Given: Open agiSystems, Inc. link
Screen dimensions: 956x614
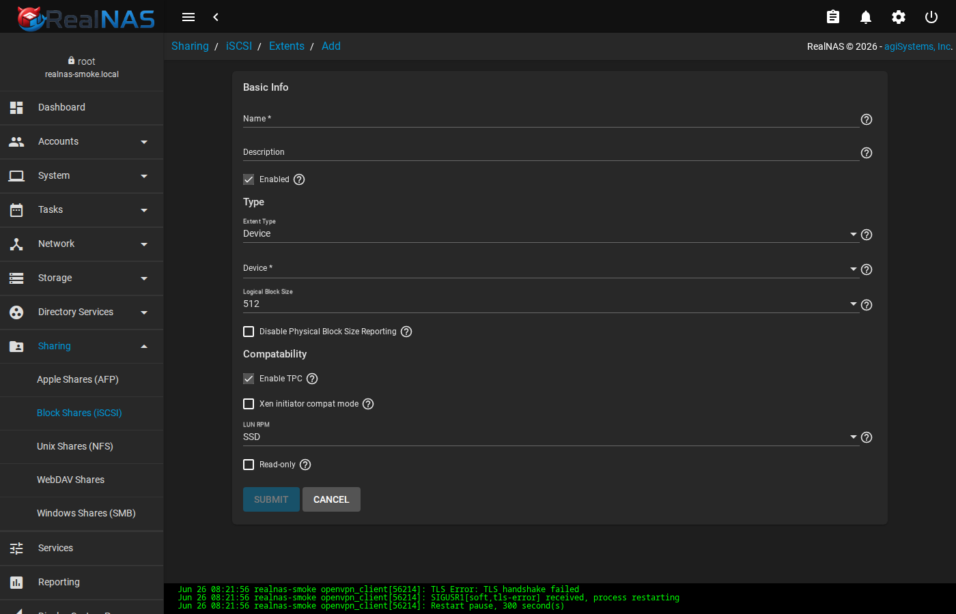Looking at the screenshot, I should tap(917, 46).
